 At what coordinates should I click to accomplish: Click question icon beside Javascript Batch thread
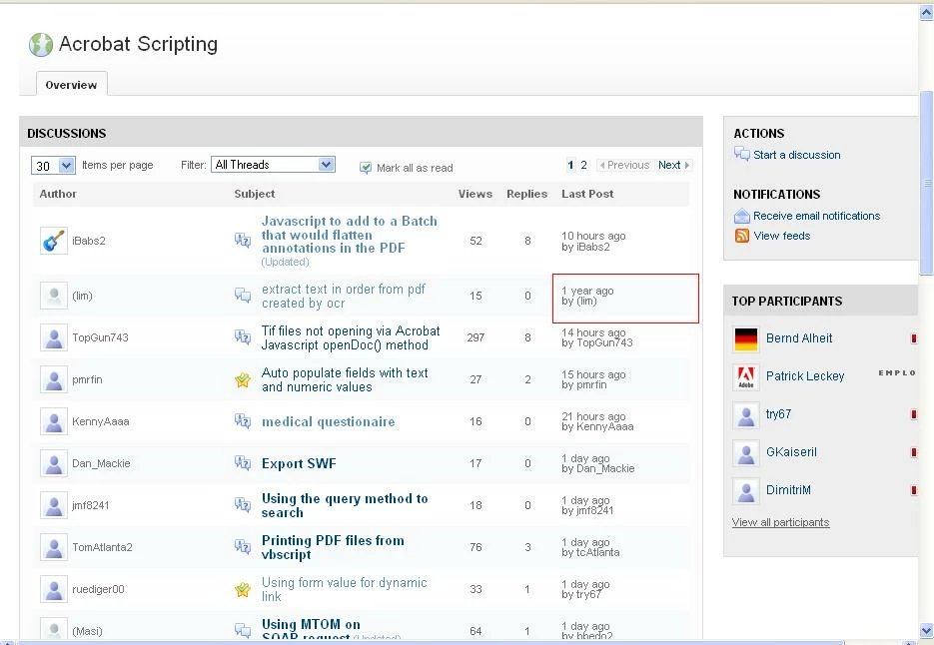(243, 240)
